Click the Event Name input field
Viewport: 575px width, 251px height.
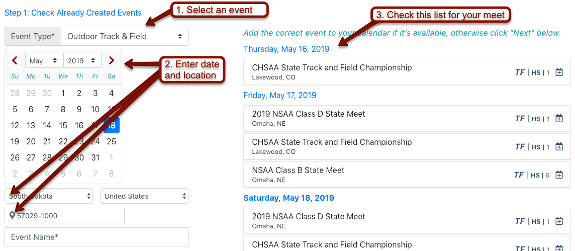pyautogui.click(x=97, y=237)
